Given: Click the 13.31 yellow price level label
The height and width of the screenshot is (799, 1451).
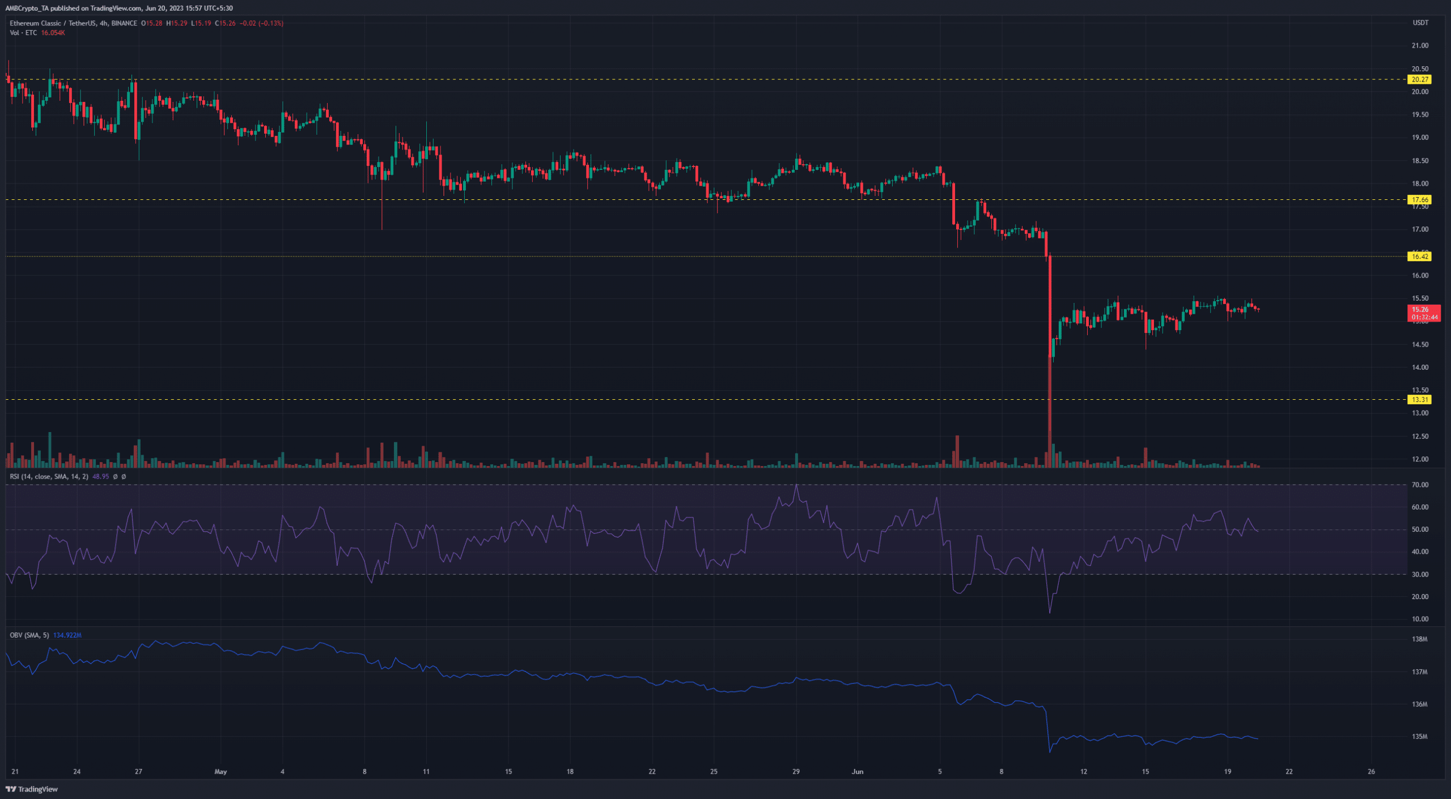Looking at the screenshot, I should click(1419, 400).
